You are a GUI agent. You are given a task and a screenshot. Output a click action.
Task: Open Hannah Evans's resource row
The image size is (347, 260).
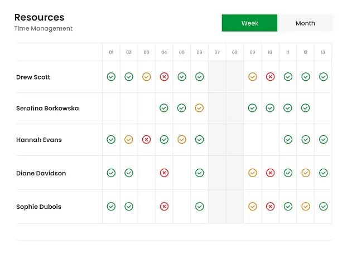38,140
